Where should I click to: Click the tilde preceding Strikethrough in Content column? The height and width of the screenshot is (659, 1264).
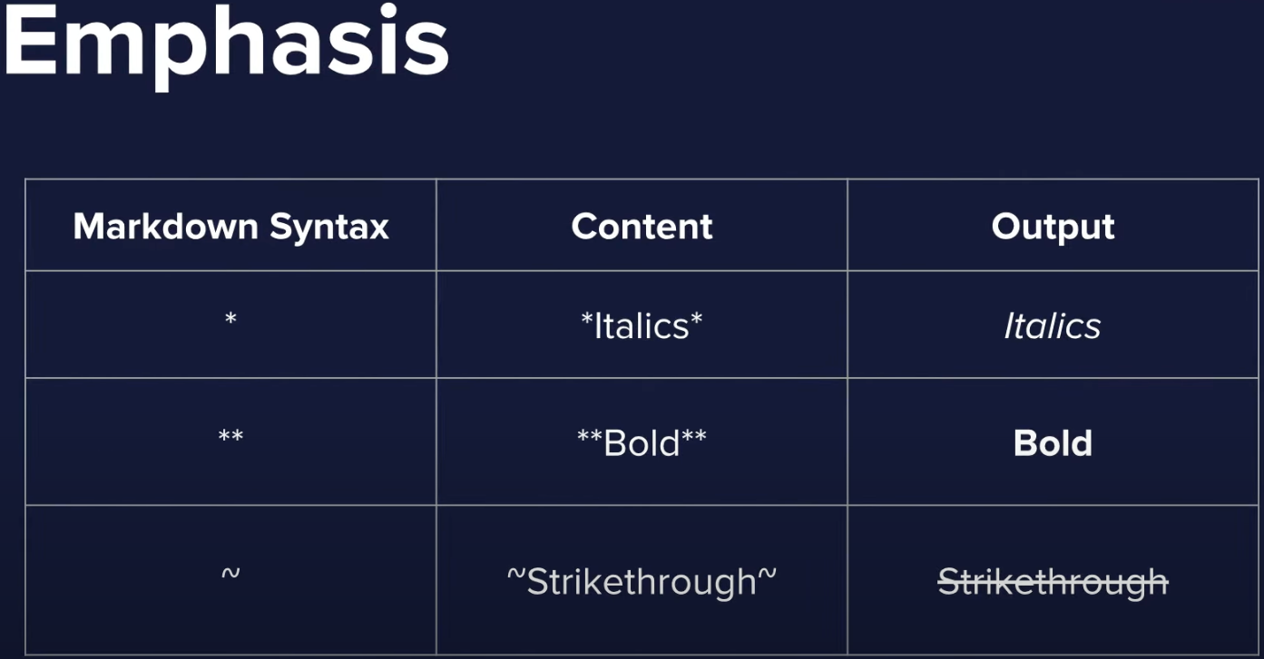pos(515,577)
